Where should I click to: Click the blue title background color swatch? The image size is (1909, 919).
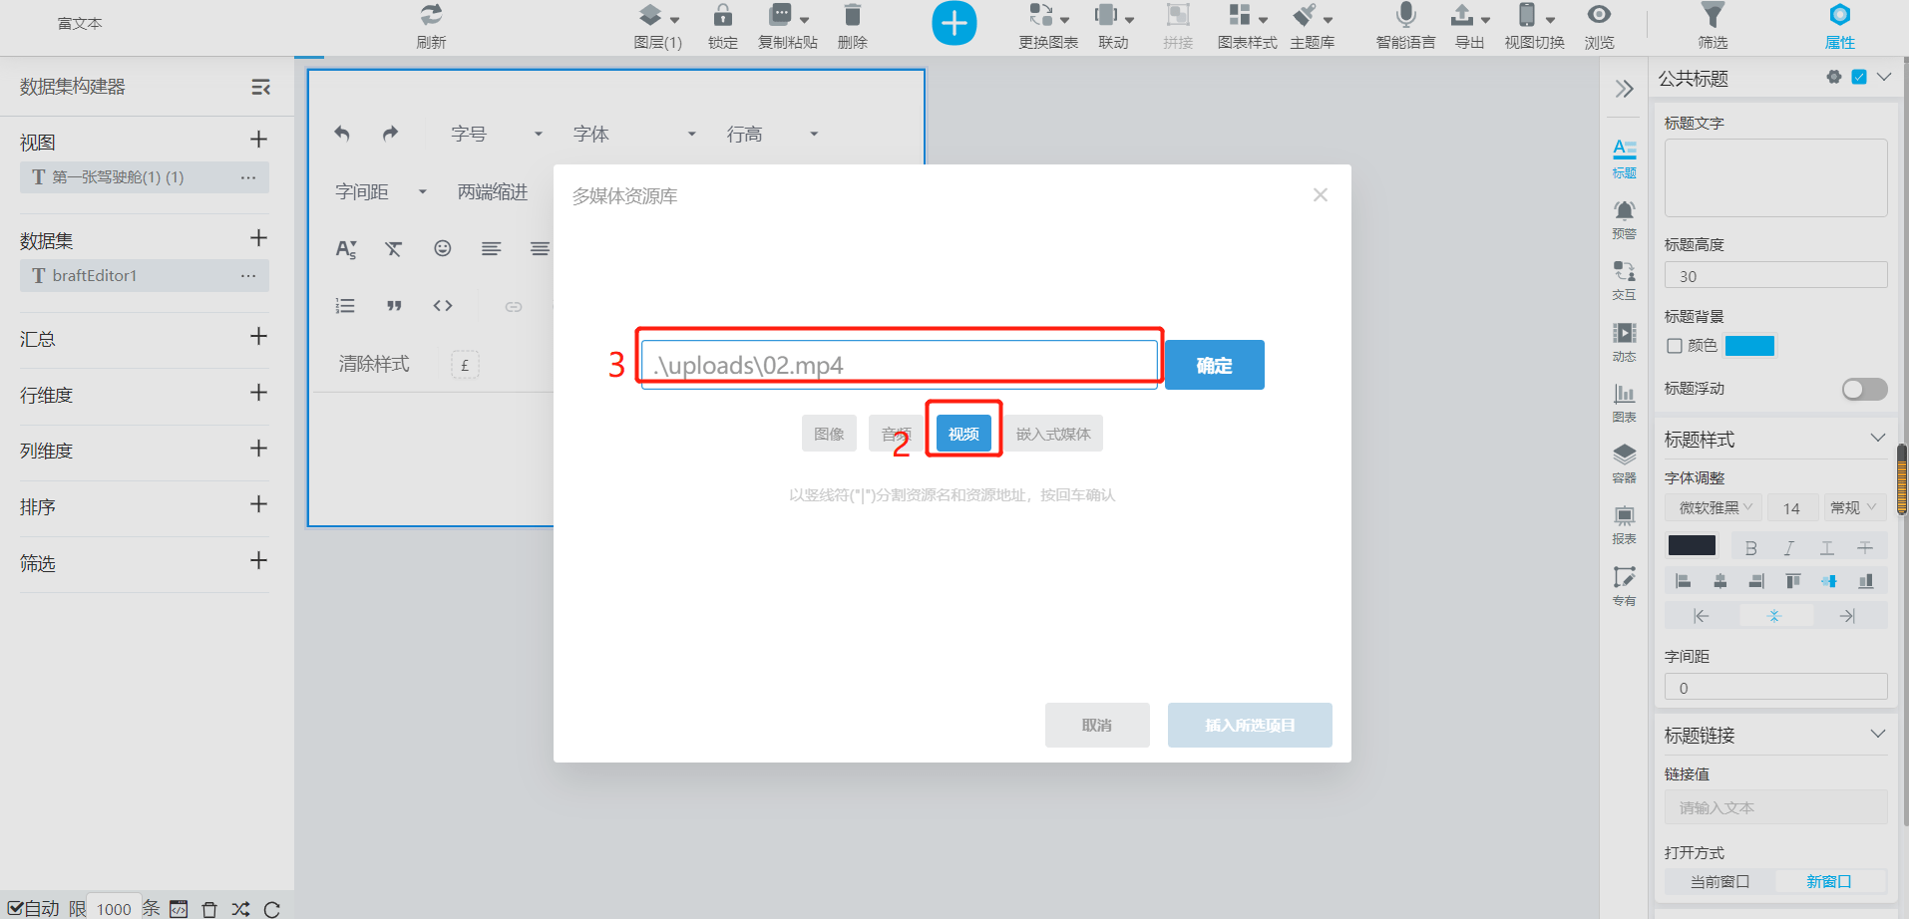[1749, 346]
